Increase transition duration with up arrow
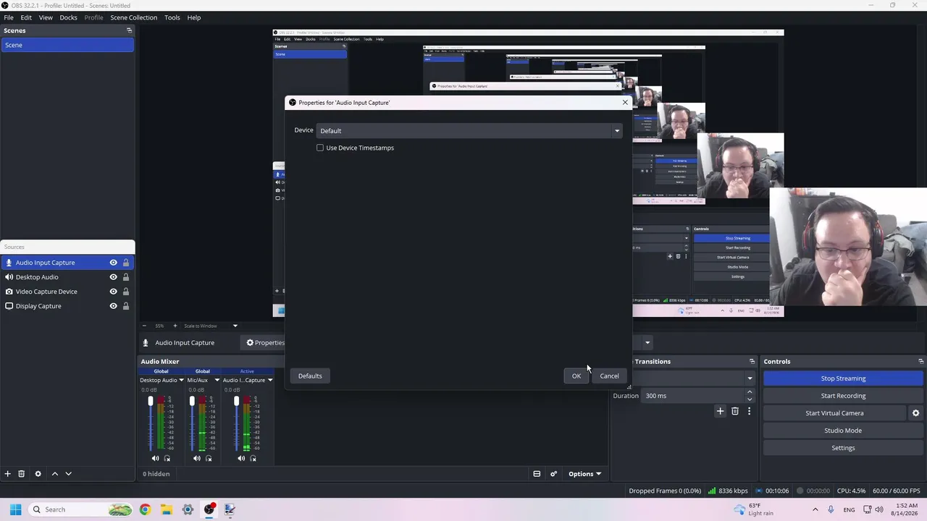Screen dimensions: 927x521 click(x=750, y=392)
